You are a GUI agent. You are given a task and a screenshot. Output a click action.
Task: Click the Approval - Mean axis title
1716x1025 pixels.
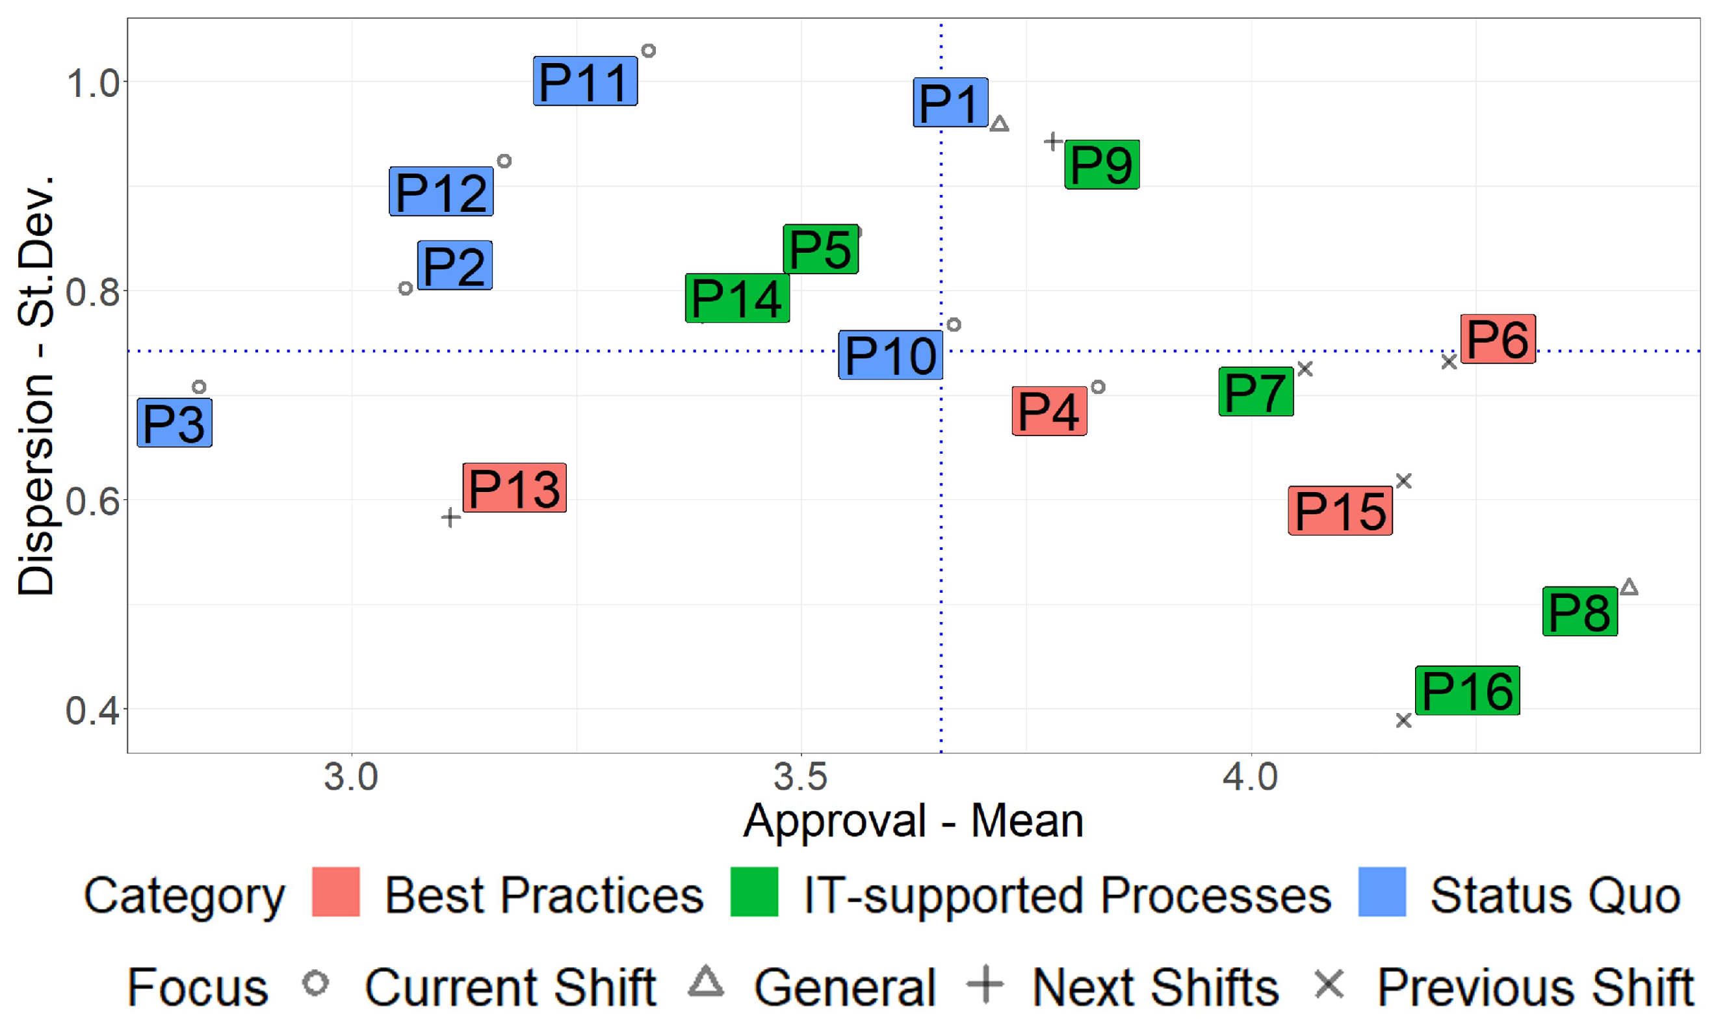tap(913, 820)
